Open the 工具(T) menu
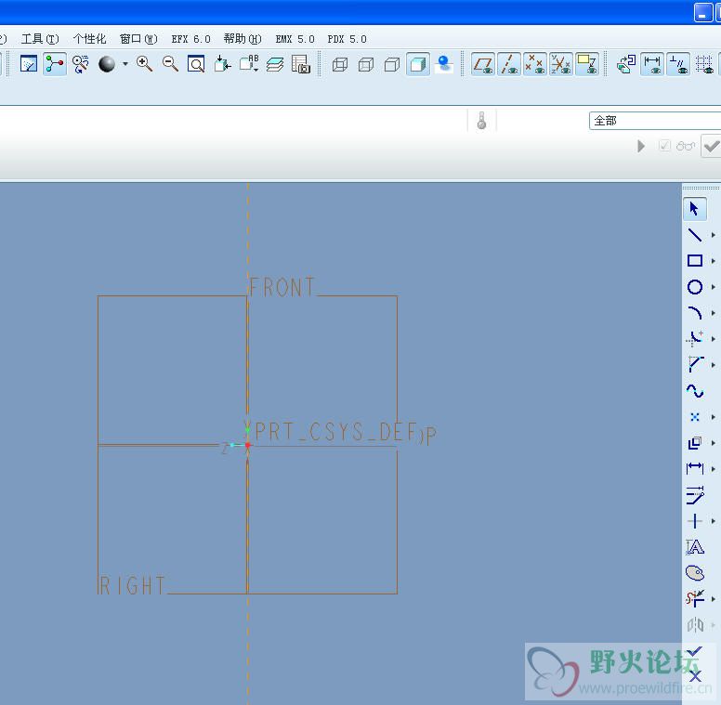 pos(40,39)
